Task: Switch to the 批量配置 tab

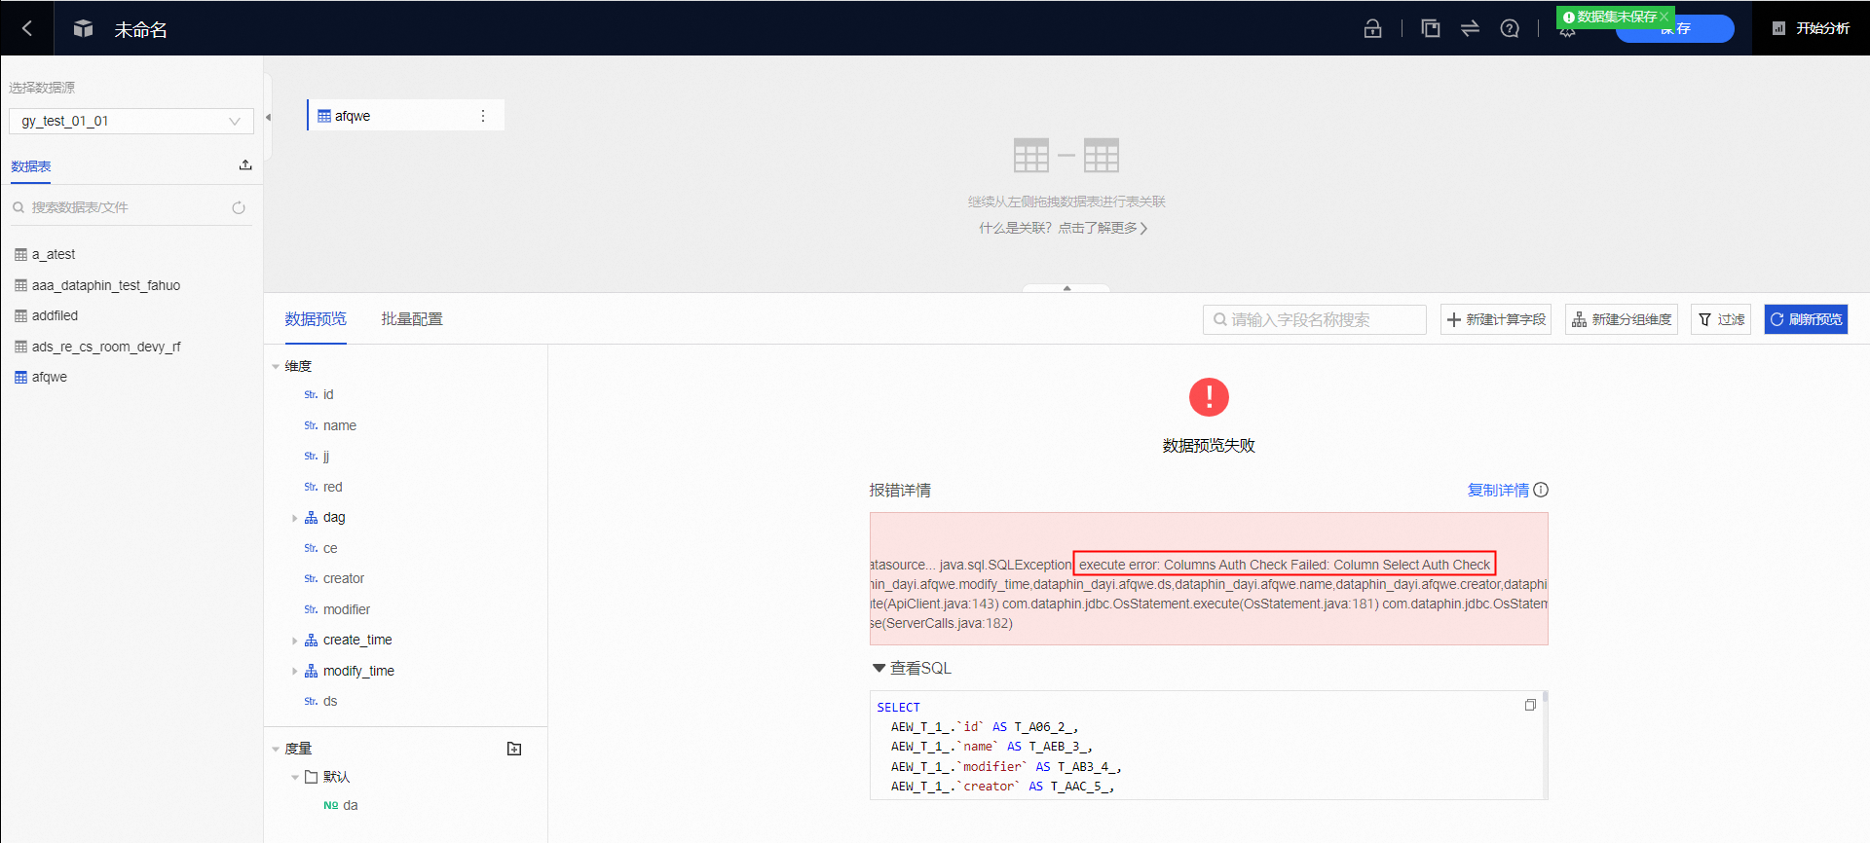Action: coord(411,319)
